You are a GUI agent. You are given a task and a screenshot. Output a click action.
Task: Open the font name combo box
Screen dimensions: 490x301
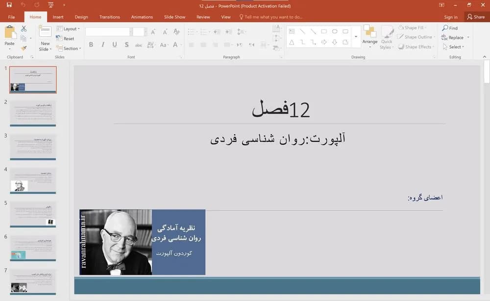point(108,32)
